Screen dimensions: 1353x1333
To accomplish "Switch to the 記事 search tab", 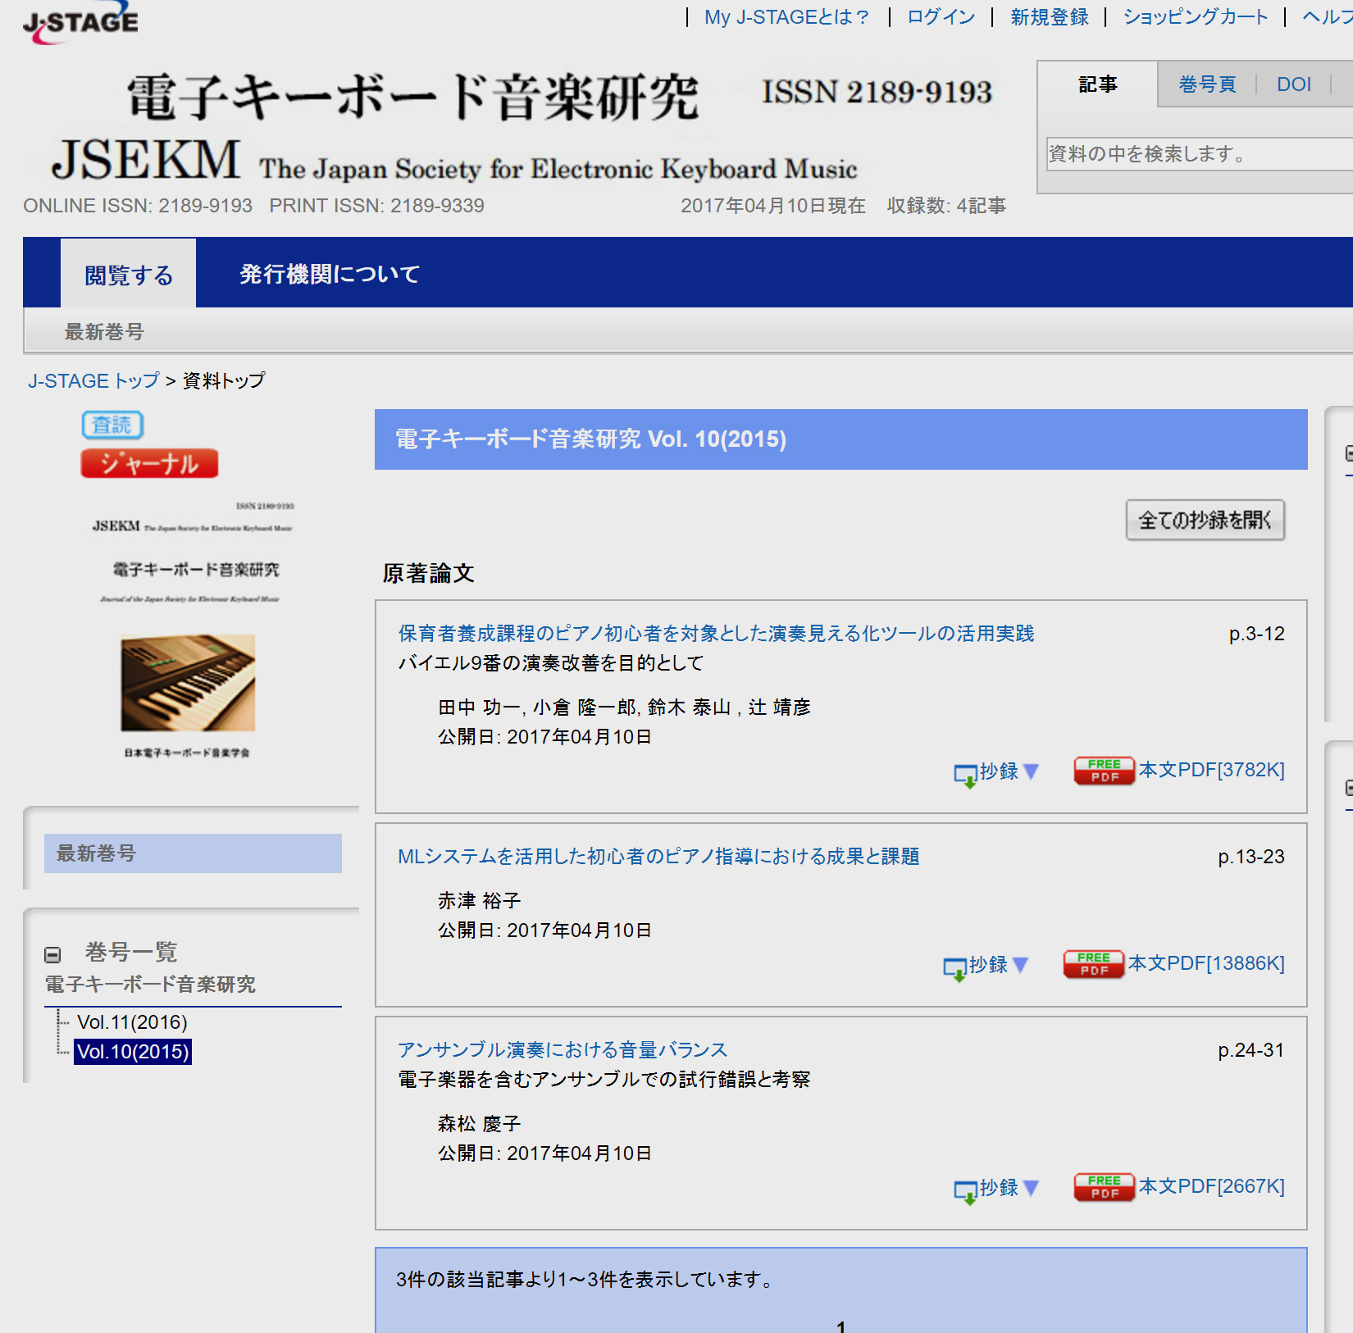I will click(1098, 84).
